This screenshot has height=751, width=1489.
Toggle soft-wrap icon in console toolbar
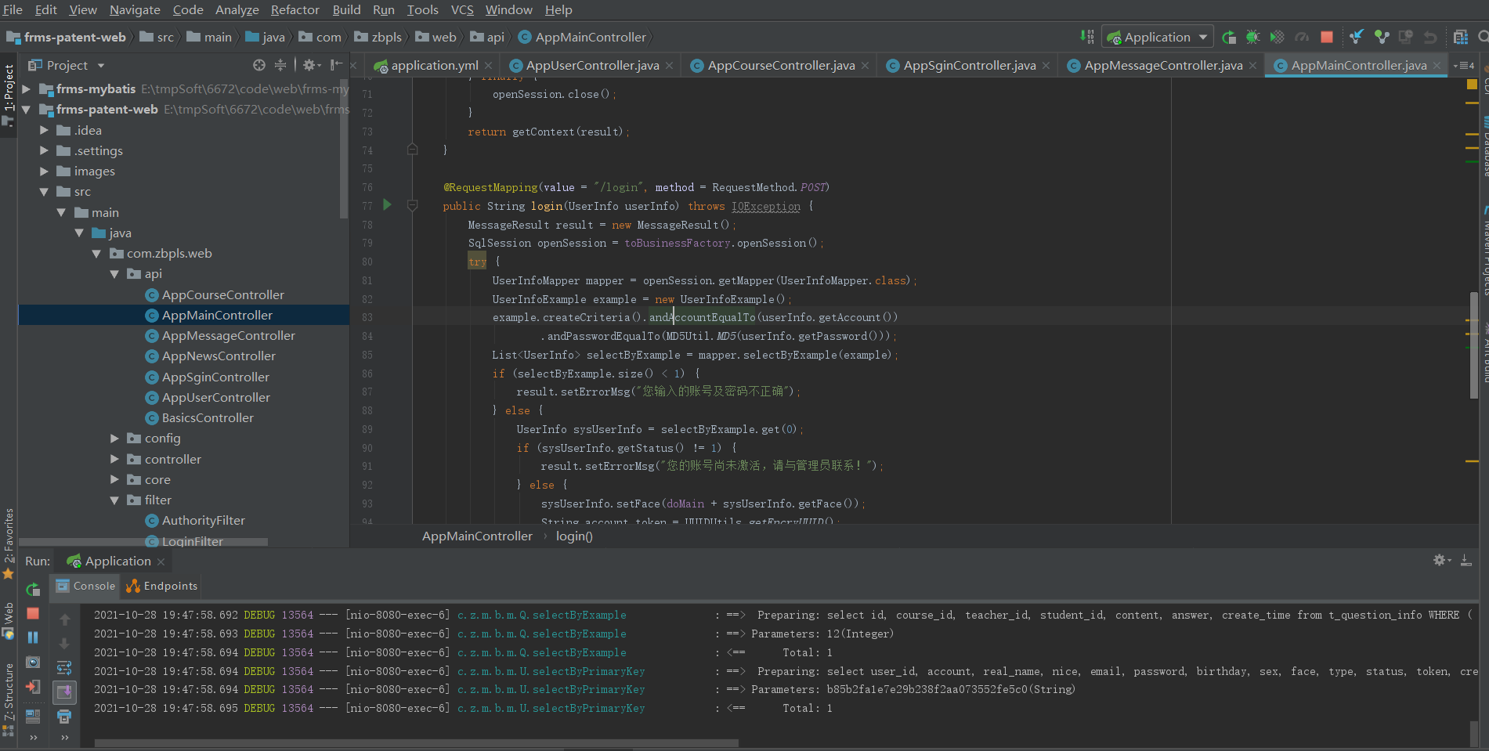[x=64, y=668]
